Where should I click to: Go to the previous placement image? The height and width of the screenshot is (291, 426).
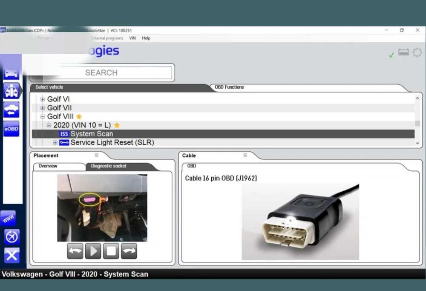(75, 251)
